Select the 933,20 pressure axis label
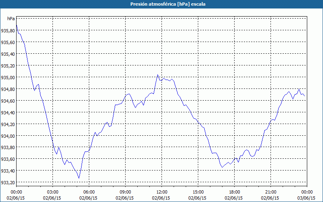The width and height of the screenshot is (323, 202). [x=8, y=183]
